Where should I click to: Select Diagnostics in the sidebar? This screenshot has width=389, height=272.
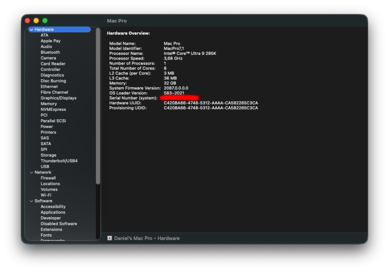(x=53, y=75)
